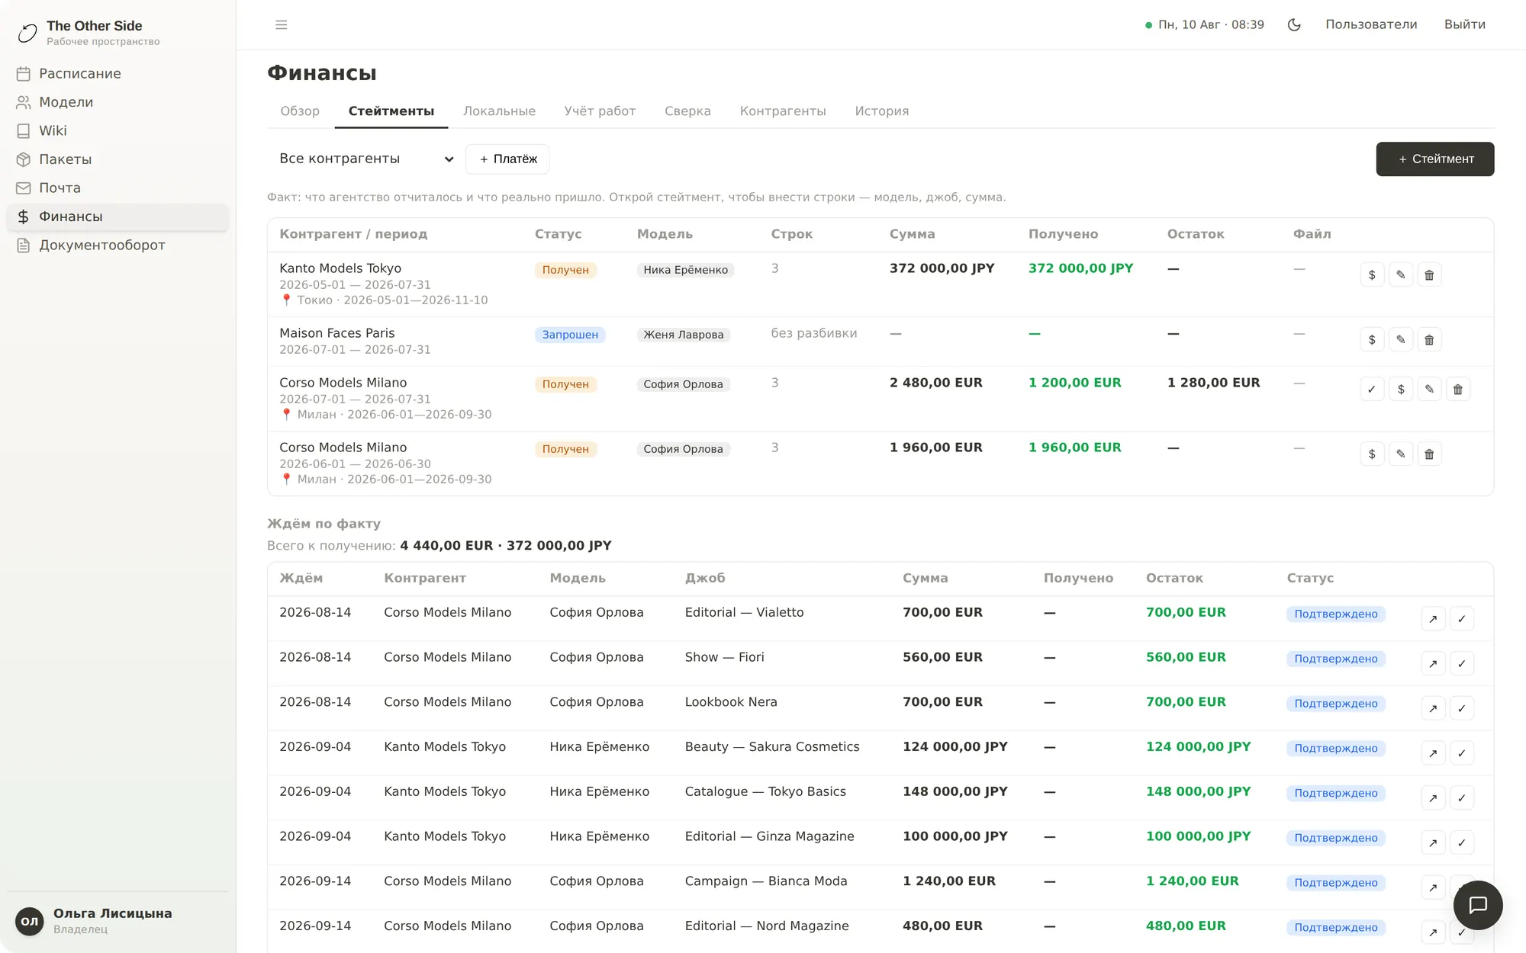The image size is (1526, 953).
Task: Confirm receipt for Catalogue — Tokyo Basics row
Action: pyautogui.click(x=1462, y=798)
